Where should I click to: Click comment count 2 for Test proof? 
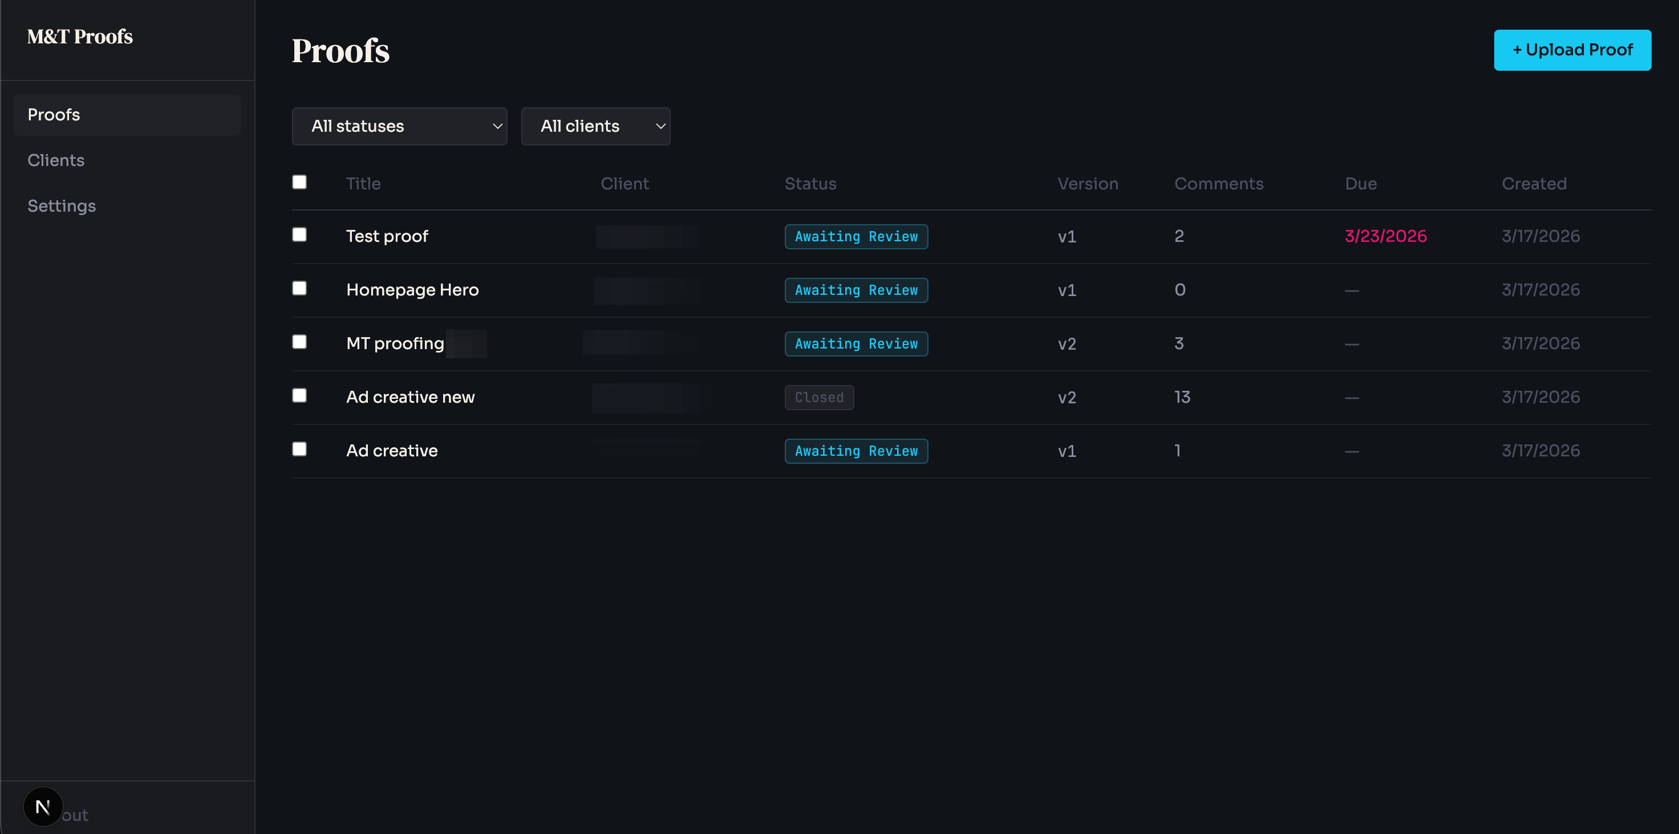[1179, 236]
